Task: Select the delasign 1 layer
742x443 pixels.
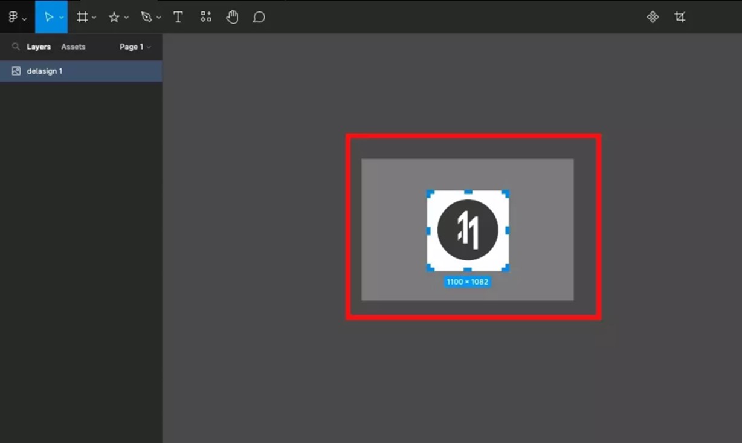Action: point(81,71)
